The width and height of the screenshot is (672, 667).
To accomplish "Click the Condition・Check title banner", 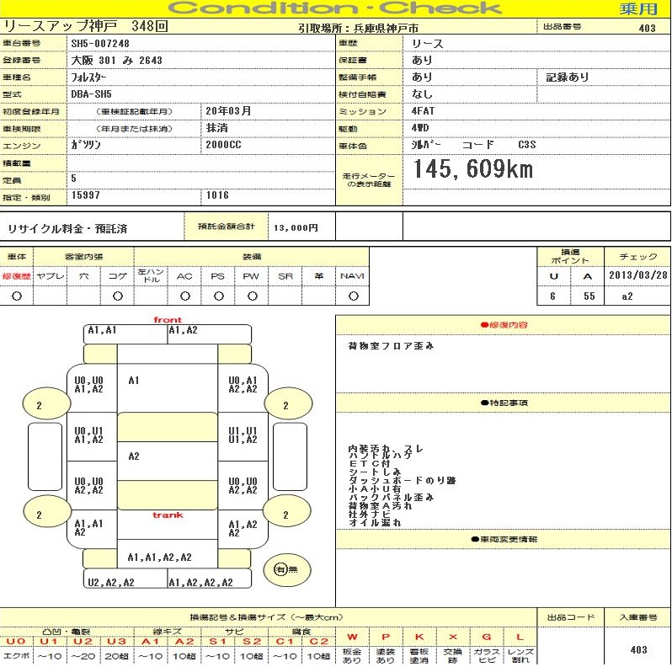I will (x=337, y=9).
